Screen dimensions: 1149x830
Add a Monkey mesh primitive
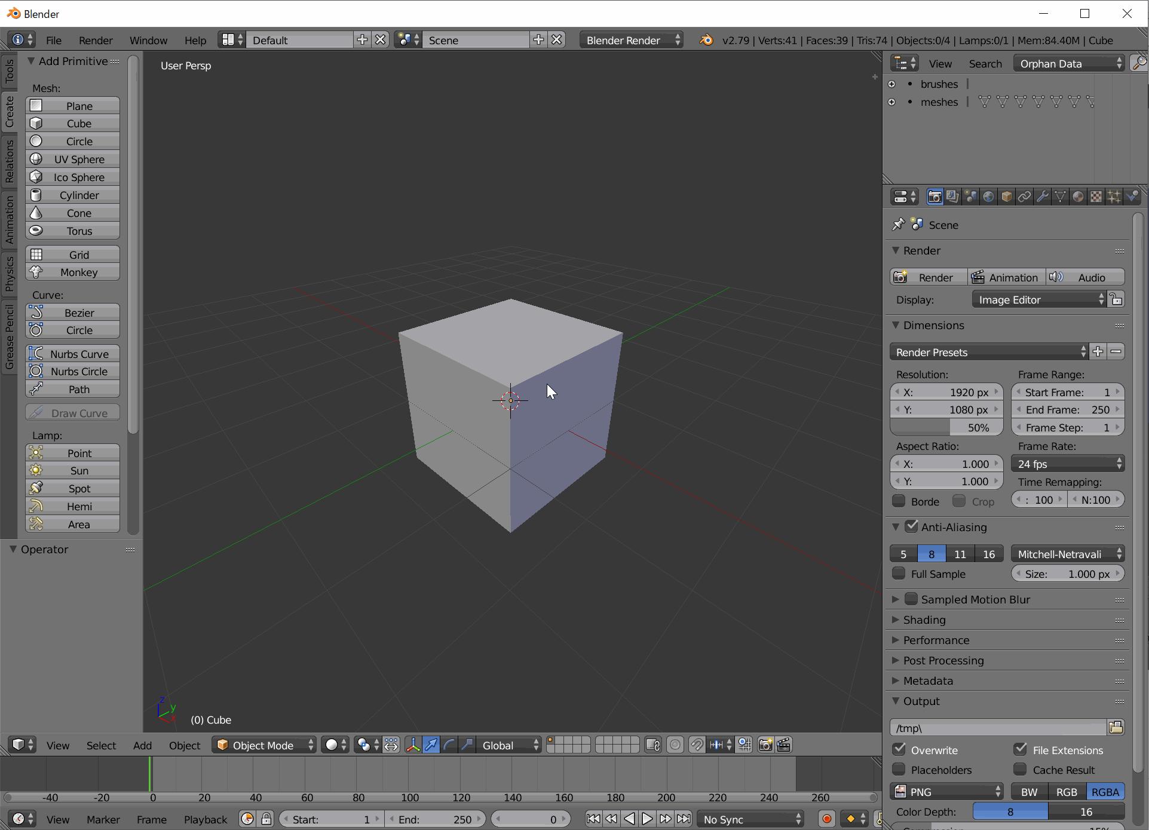coord(73,272)
